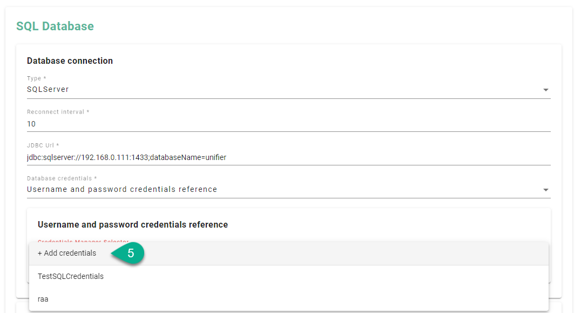Click the selected Database credentials value text
The height and width of the screenshot is (313, 581).
point(122,189)
